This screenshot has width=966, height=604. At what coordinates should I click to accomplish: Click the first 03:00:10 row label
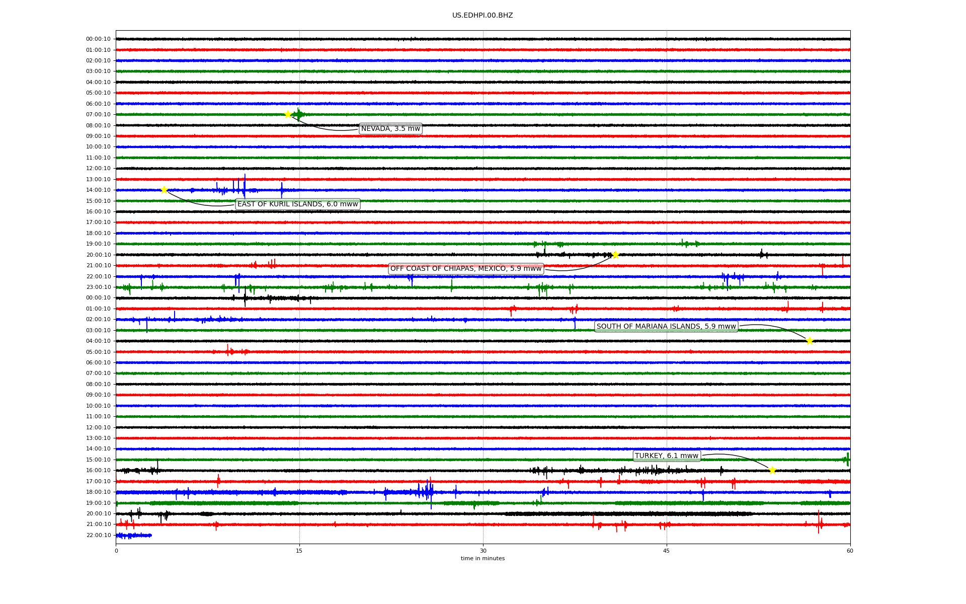click(x=98, y=71)
